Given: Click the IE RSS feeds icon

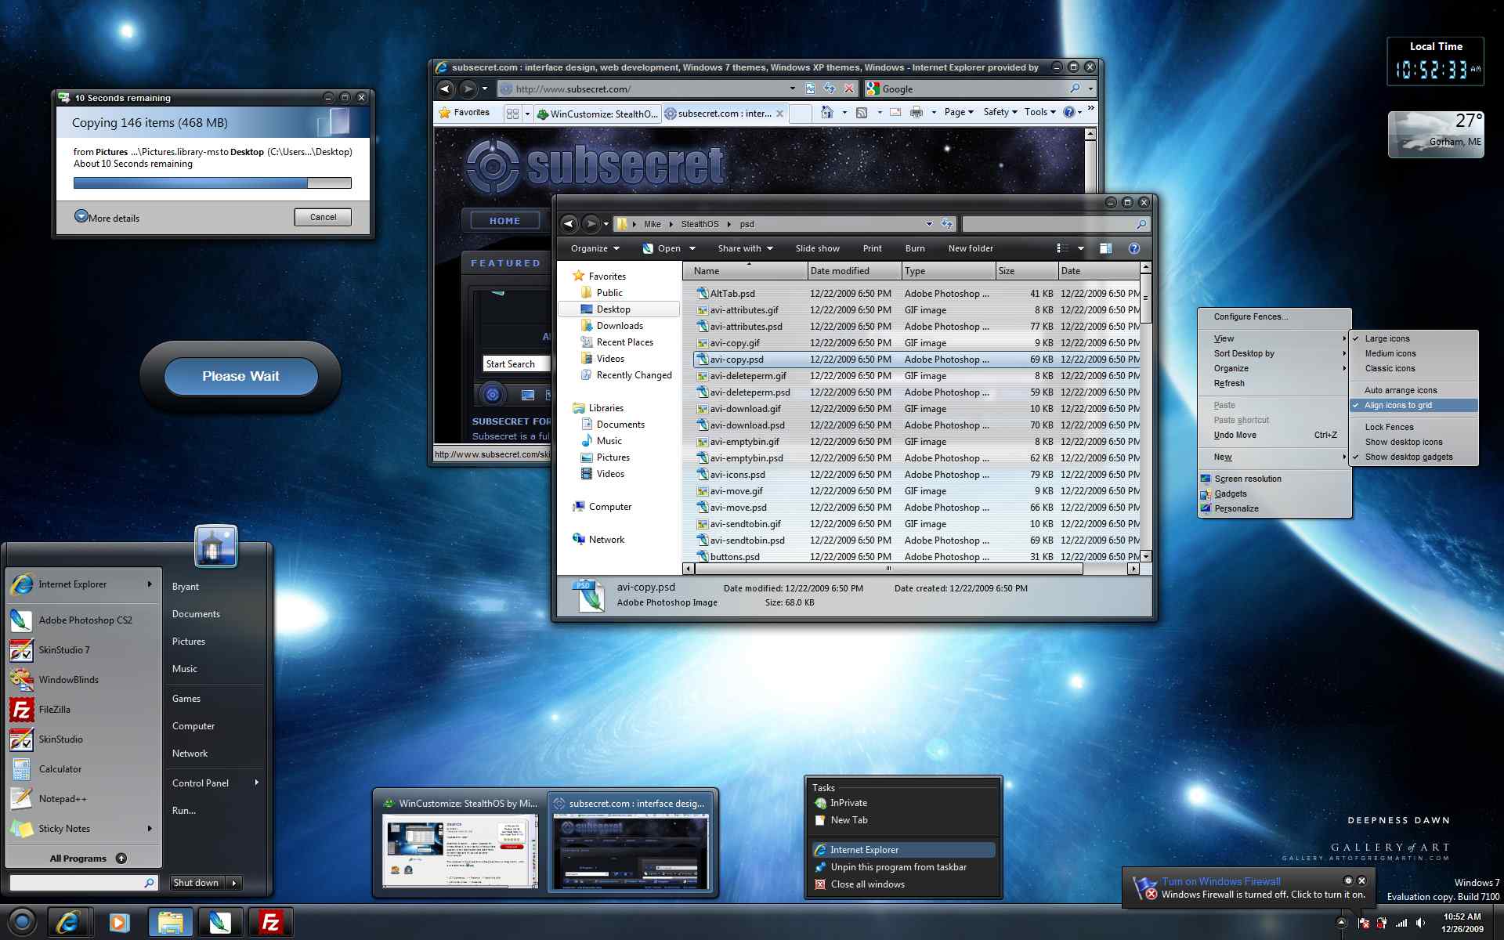Looking at the screenshot, I should tap(862, 113).
